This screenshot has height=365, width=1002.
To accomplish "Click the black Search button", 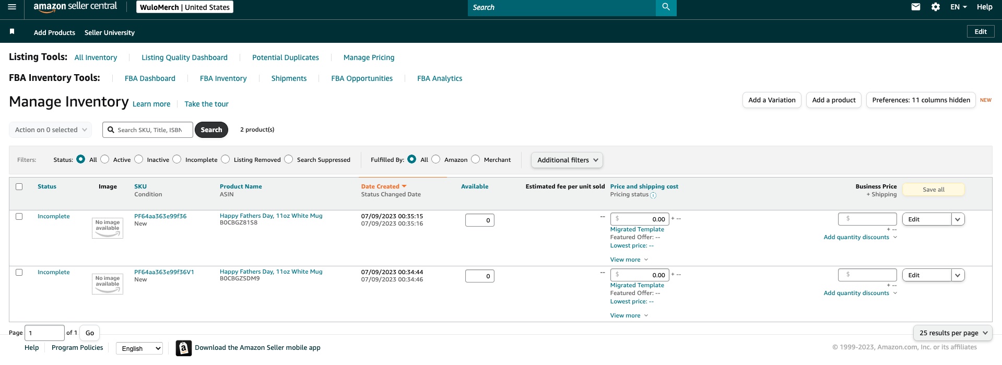I will [211, 129].
